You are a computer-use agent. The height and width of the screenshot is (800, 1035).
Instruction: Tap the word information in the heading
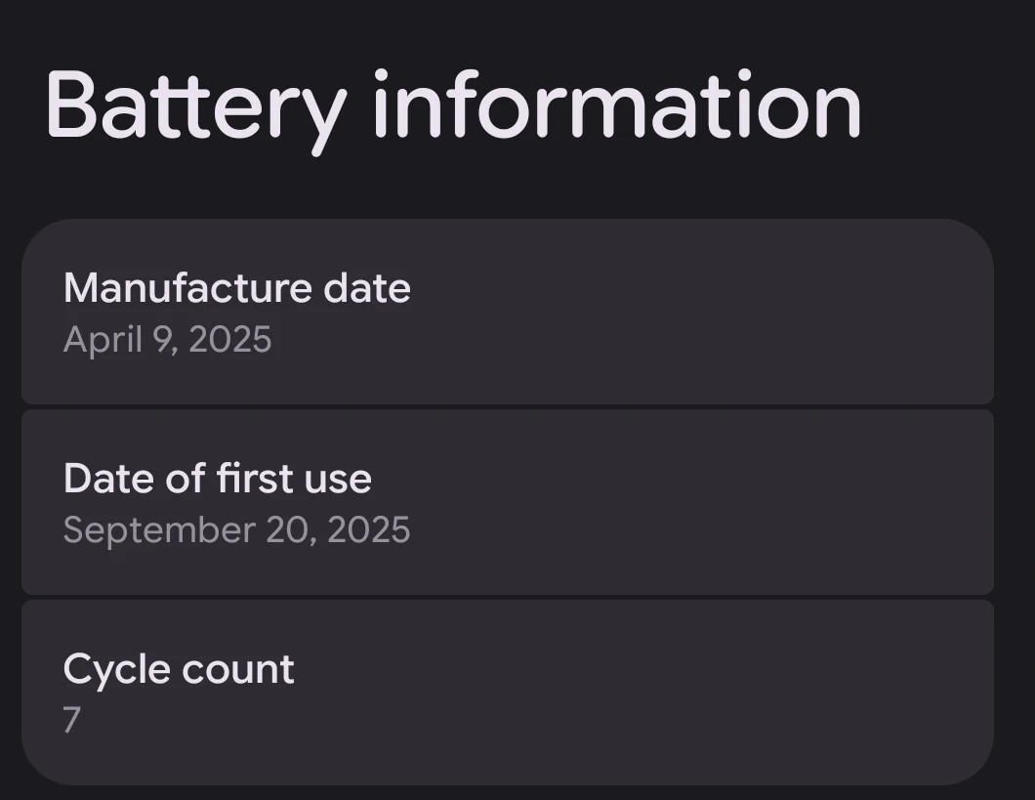[x=616, y=105]
